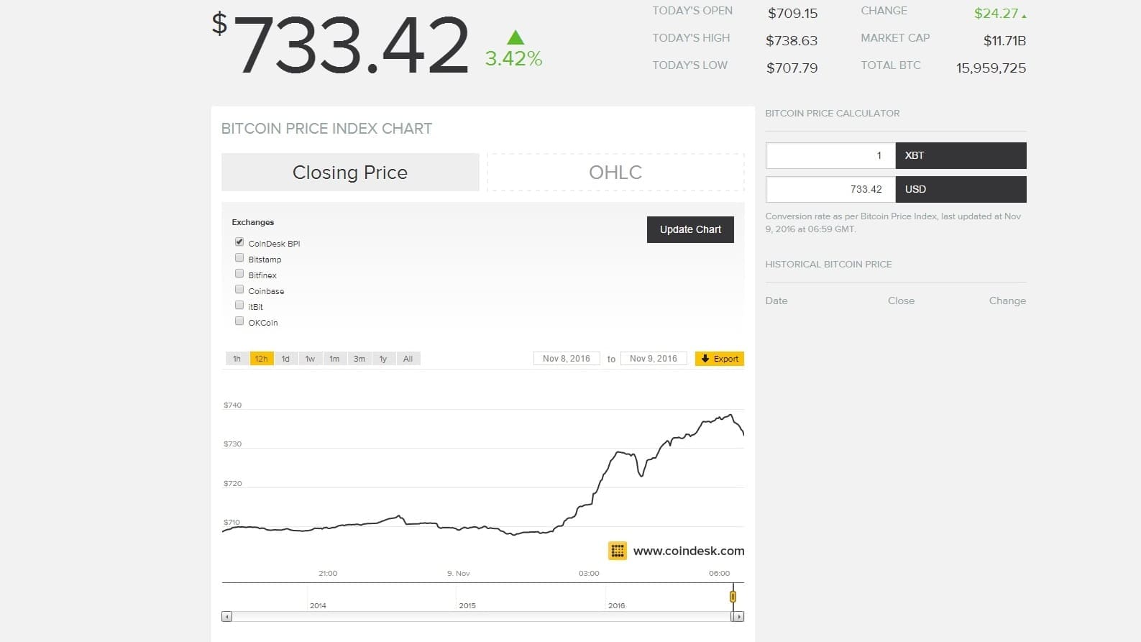
Task: Click the $740 y-axis label
Action: pyautogui.click(x=232, y=405)
